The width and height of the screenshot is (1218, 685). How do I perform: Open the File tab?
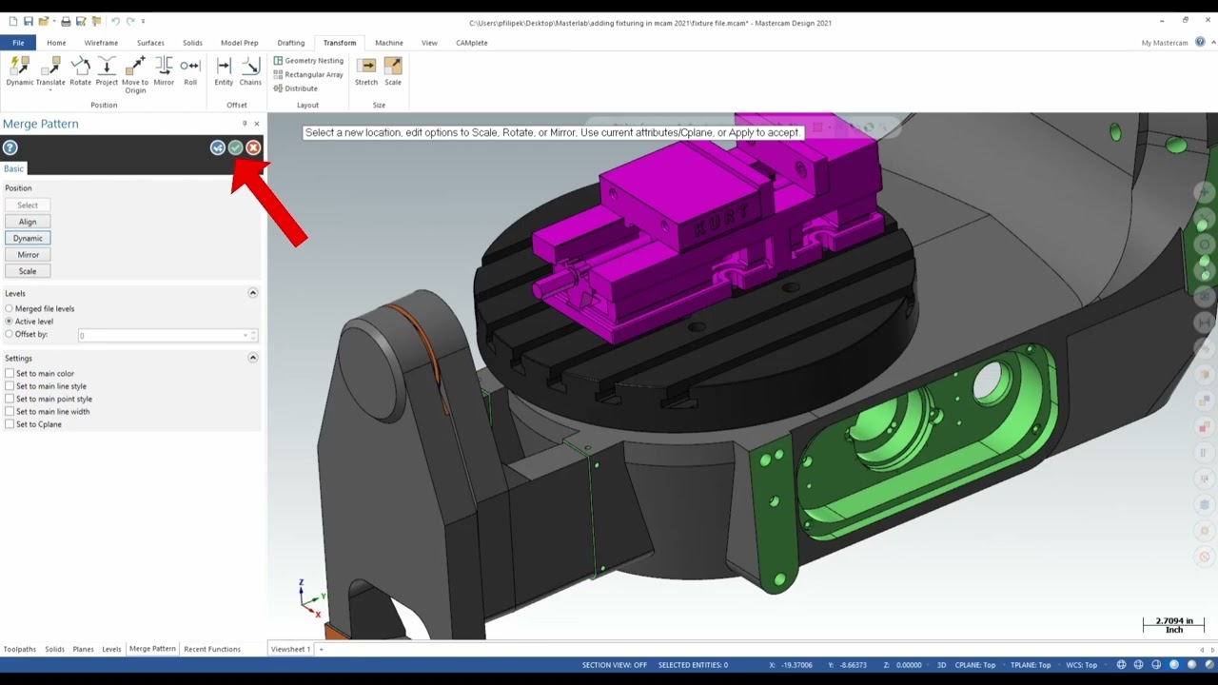click(x=18, y=42)
